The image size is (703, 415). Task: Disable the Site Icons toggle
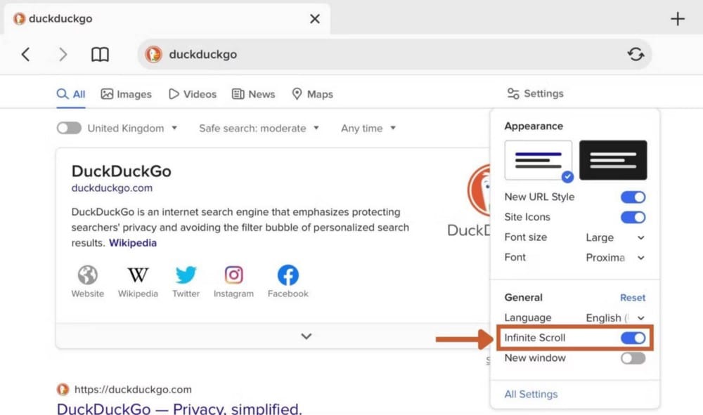pos(632,217)
